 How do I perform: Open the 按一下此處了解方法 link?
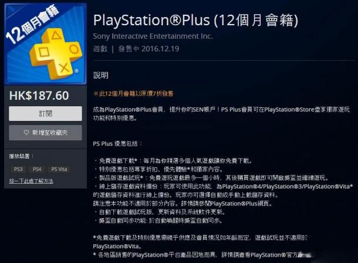pyautogui.click(x=31, y=181)
